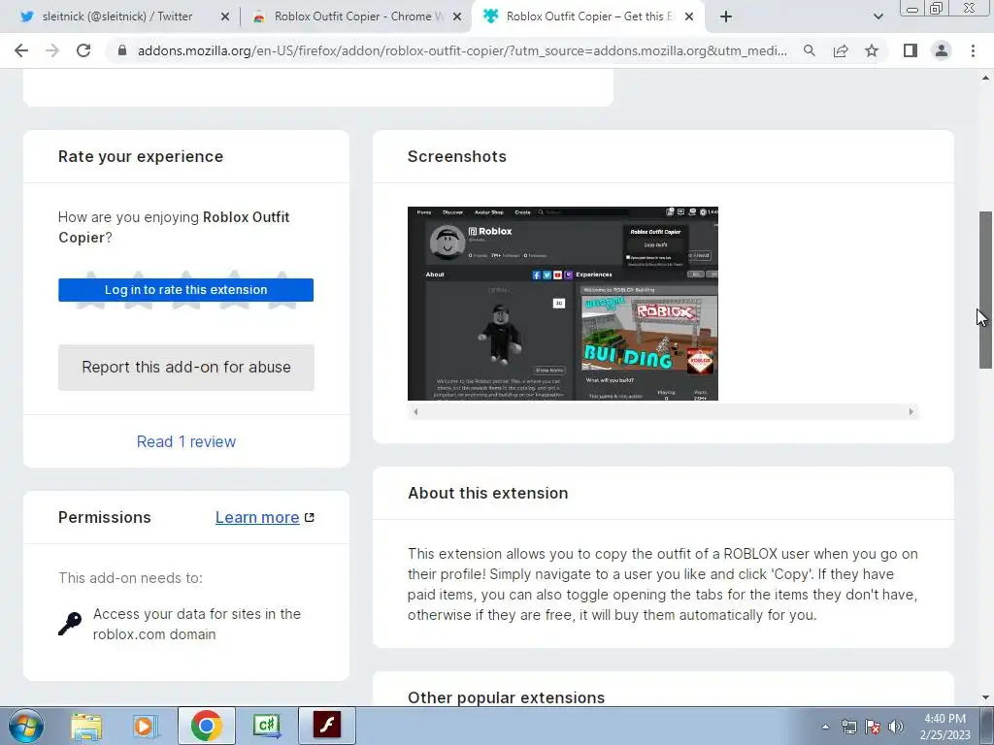This screenshot has width=994, height=745.
Task: Expand the tab search chevron
Action: coord(878,16)
